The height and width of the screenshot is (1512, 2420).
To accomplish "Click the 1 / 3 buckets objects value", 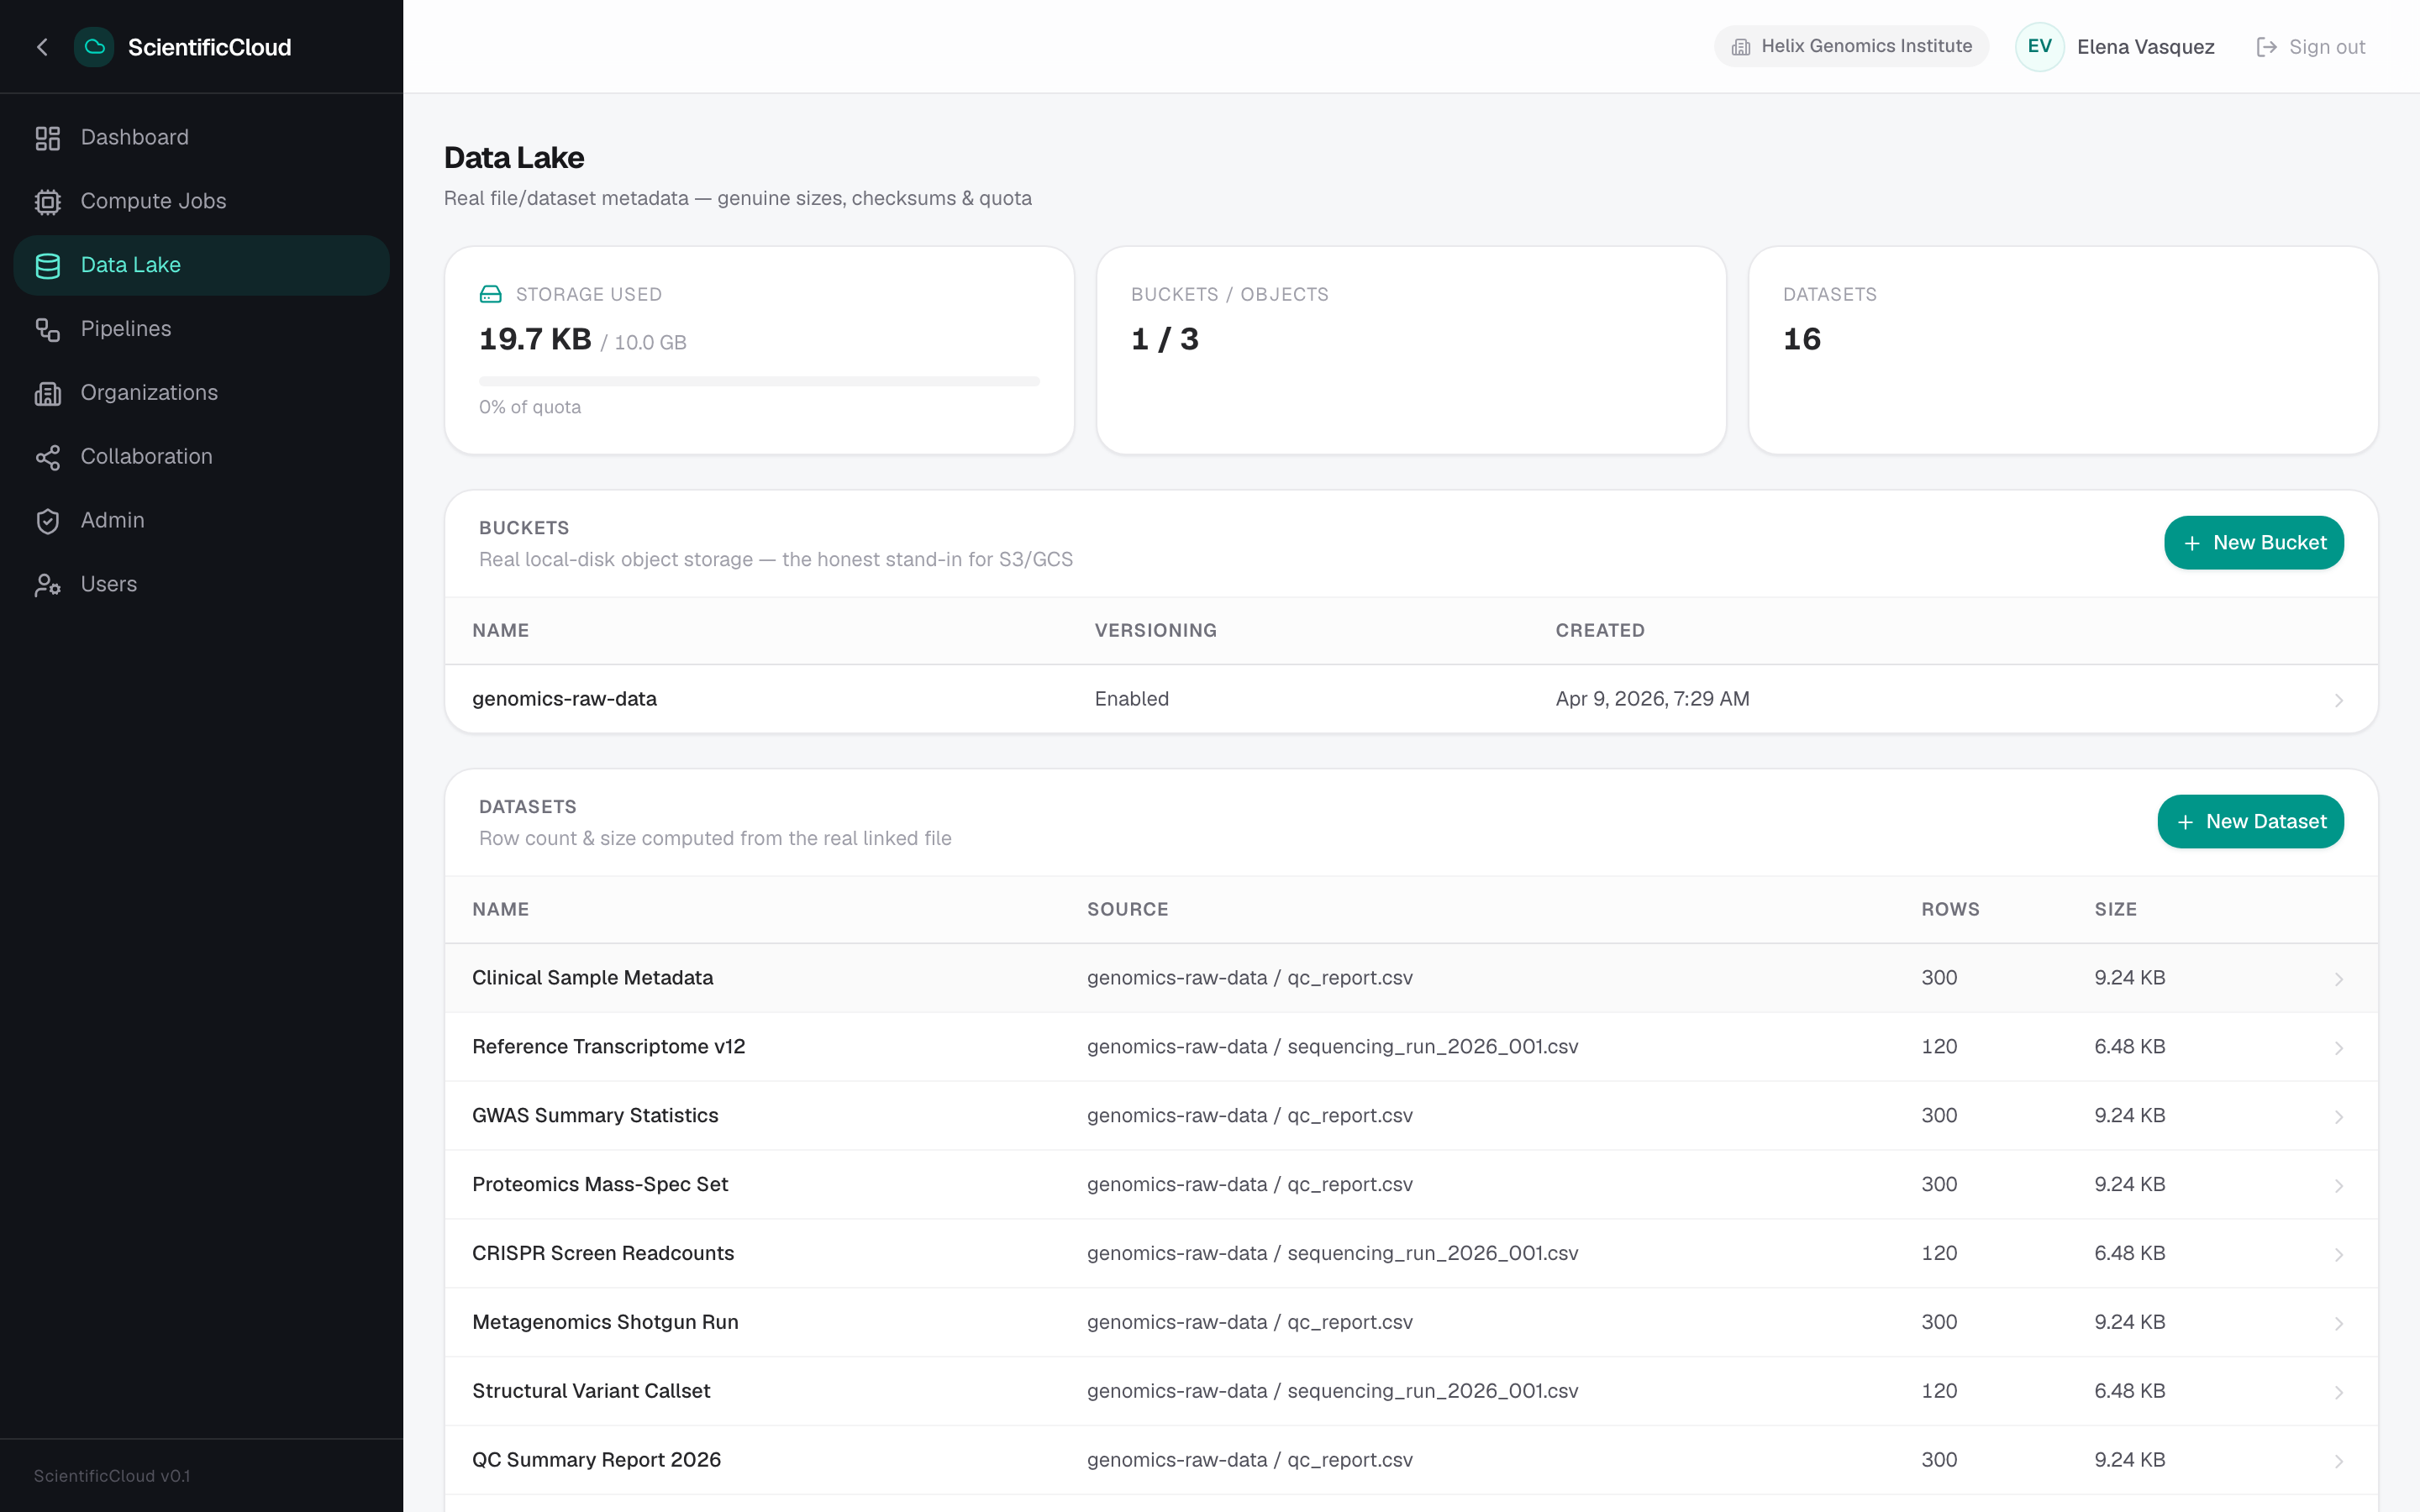I will pyautogui.click(x=1165, y=340).
